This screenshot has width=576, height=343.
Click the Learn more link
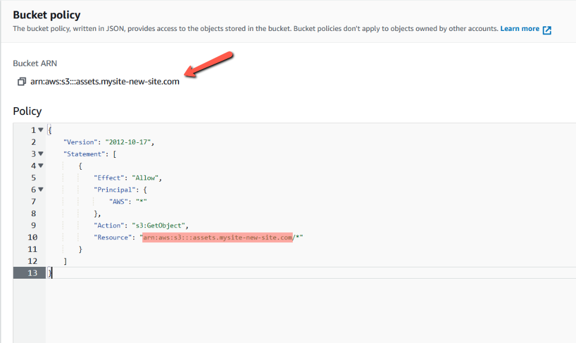519,29
